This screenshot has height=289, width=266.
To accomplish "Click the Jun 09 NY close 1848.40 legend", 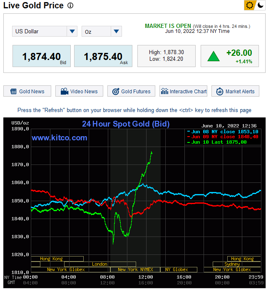I will 223,137.
